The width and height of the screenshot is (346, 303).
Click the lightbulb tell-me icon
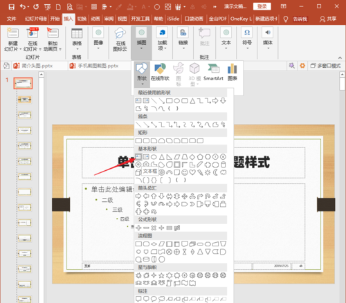pos(286,19)
